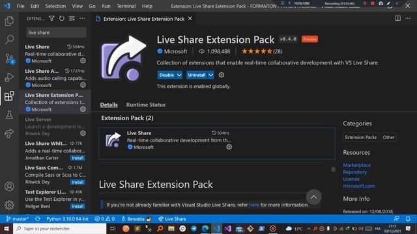Open manage gear for Live Server
The width and height of the screenshot is (417, 234).
click(x=83, y=133)
